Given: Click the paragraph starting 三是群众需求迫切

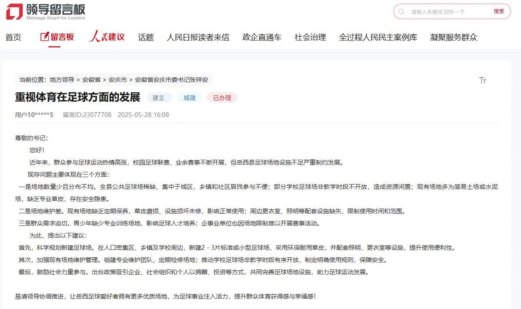Looking at the screenshot, I should (x=170, y=223).
